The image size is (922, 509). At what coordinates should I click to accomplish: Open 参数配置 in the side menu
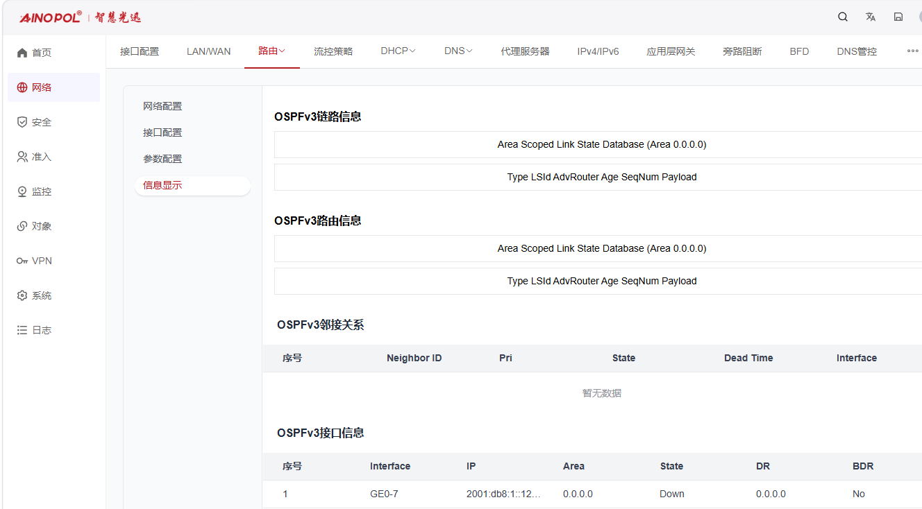(x=162, y=159)
